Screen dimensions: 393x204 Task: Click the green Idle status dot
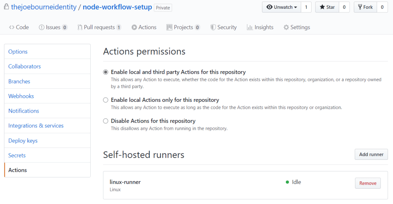287,182
